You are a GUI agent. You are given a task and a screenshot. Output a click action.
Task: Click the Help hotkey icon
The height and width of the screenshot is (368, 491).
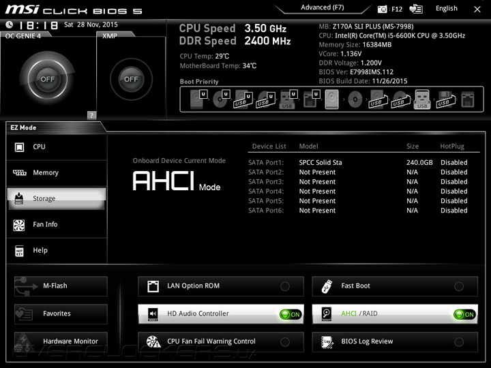click(x=19, y=251)
